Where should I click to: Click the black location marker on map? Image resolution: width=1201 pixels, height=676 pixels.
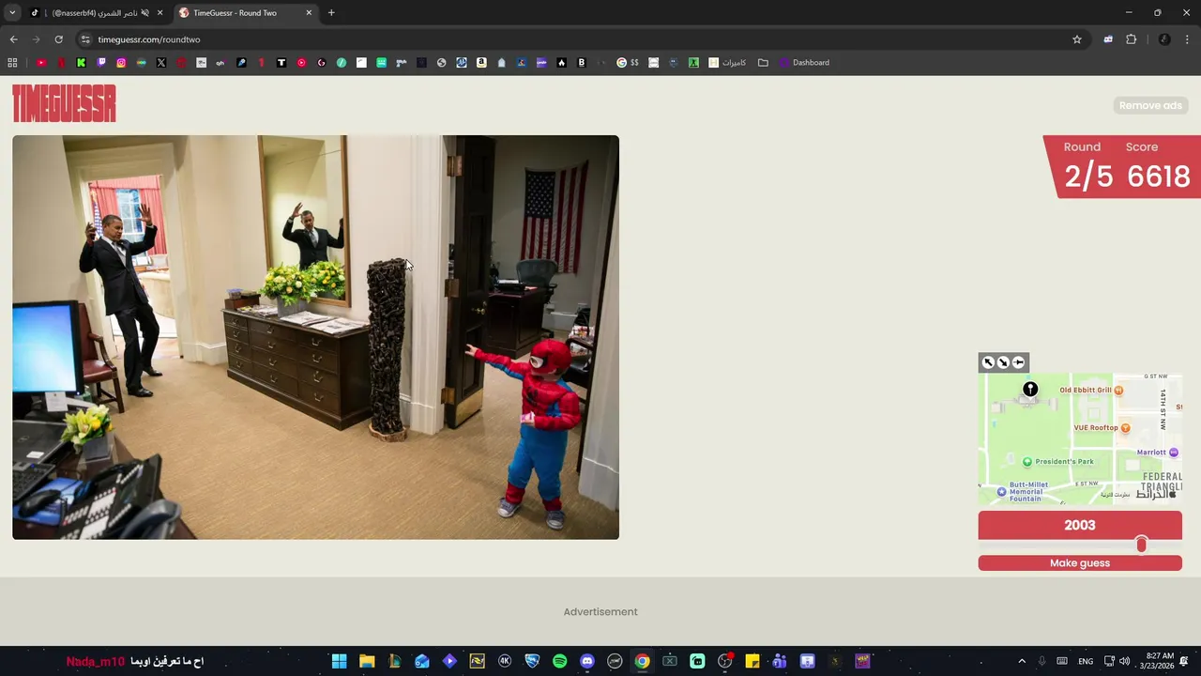click(x=1030, y=390)
